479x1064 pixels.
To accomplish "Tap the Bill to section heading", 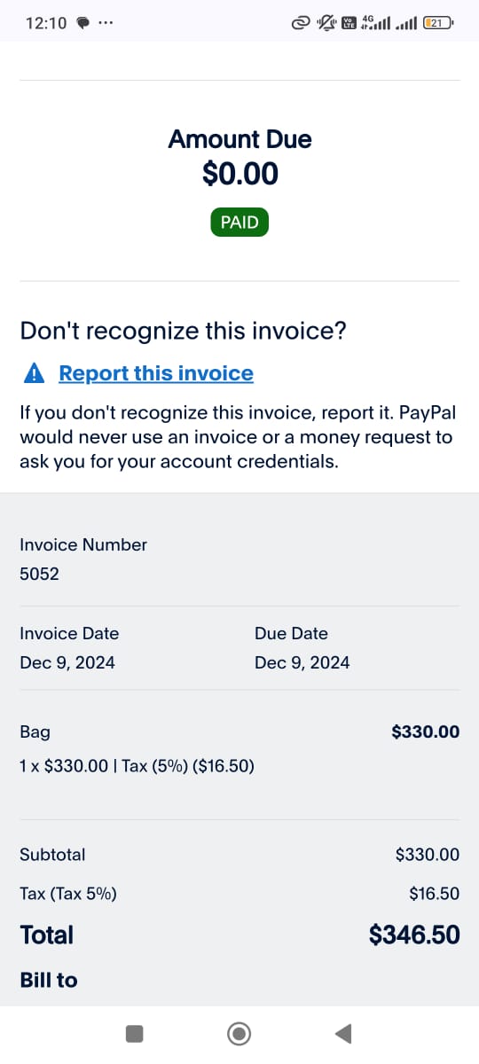I will (x=49, y=980).
